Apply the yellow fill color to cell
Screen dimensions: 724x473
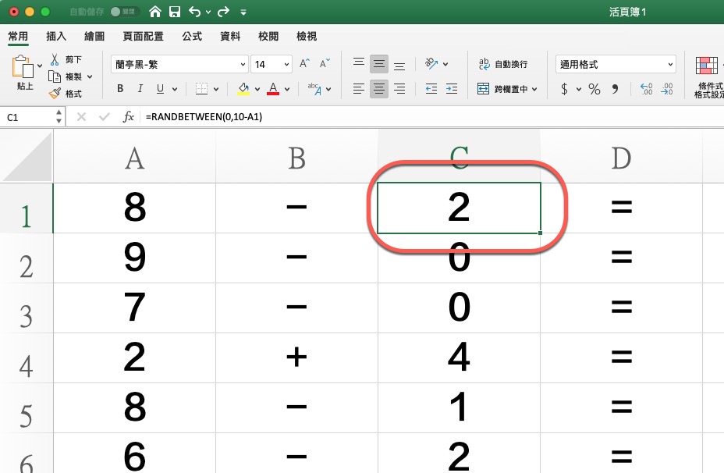243,89
